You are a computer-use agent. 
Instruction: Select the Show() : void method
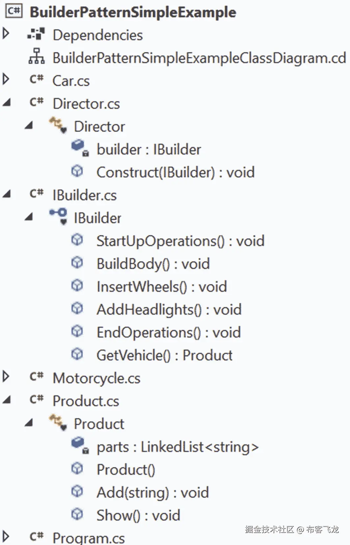[138, 515]
